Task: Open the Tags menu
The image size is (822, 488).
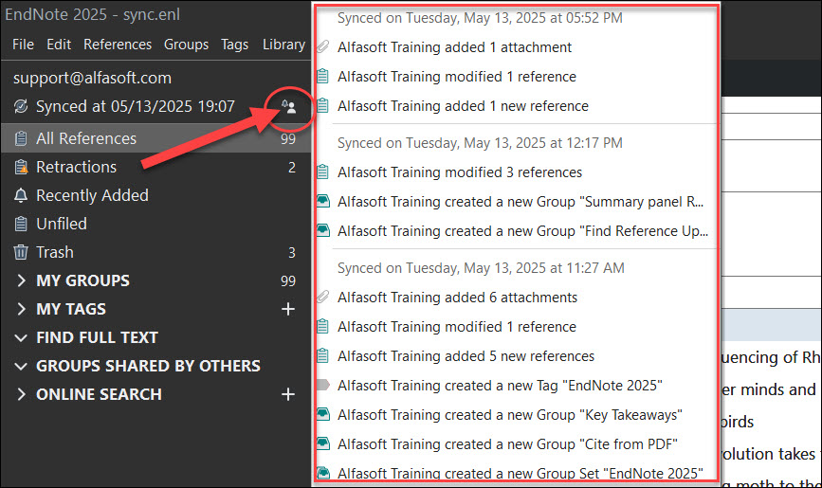Action: (234, 45)
